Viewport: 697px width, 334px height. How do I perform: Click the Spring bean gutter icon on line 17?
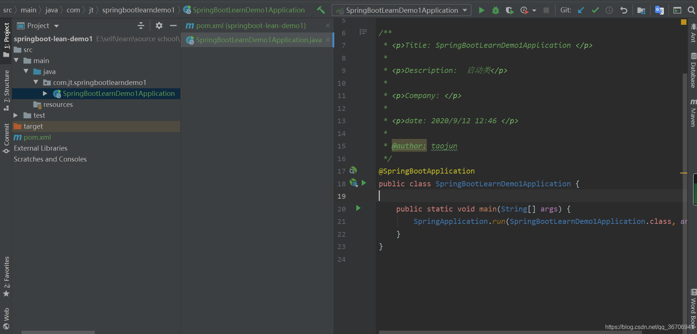coord(353,170)
